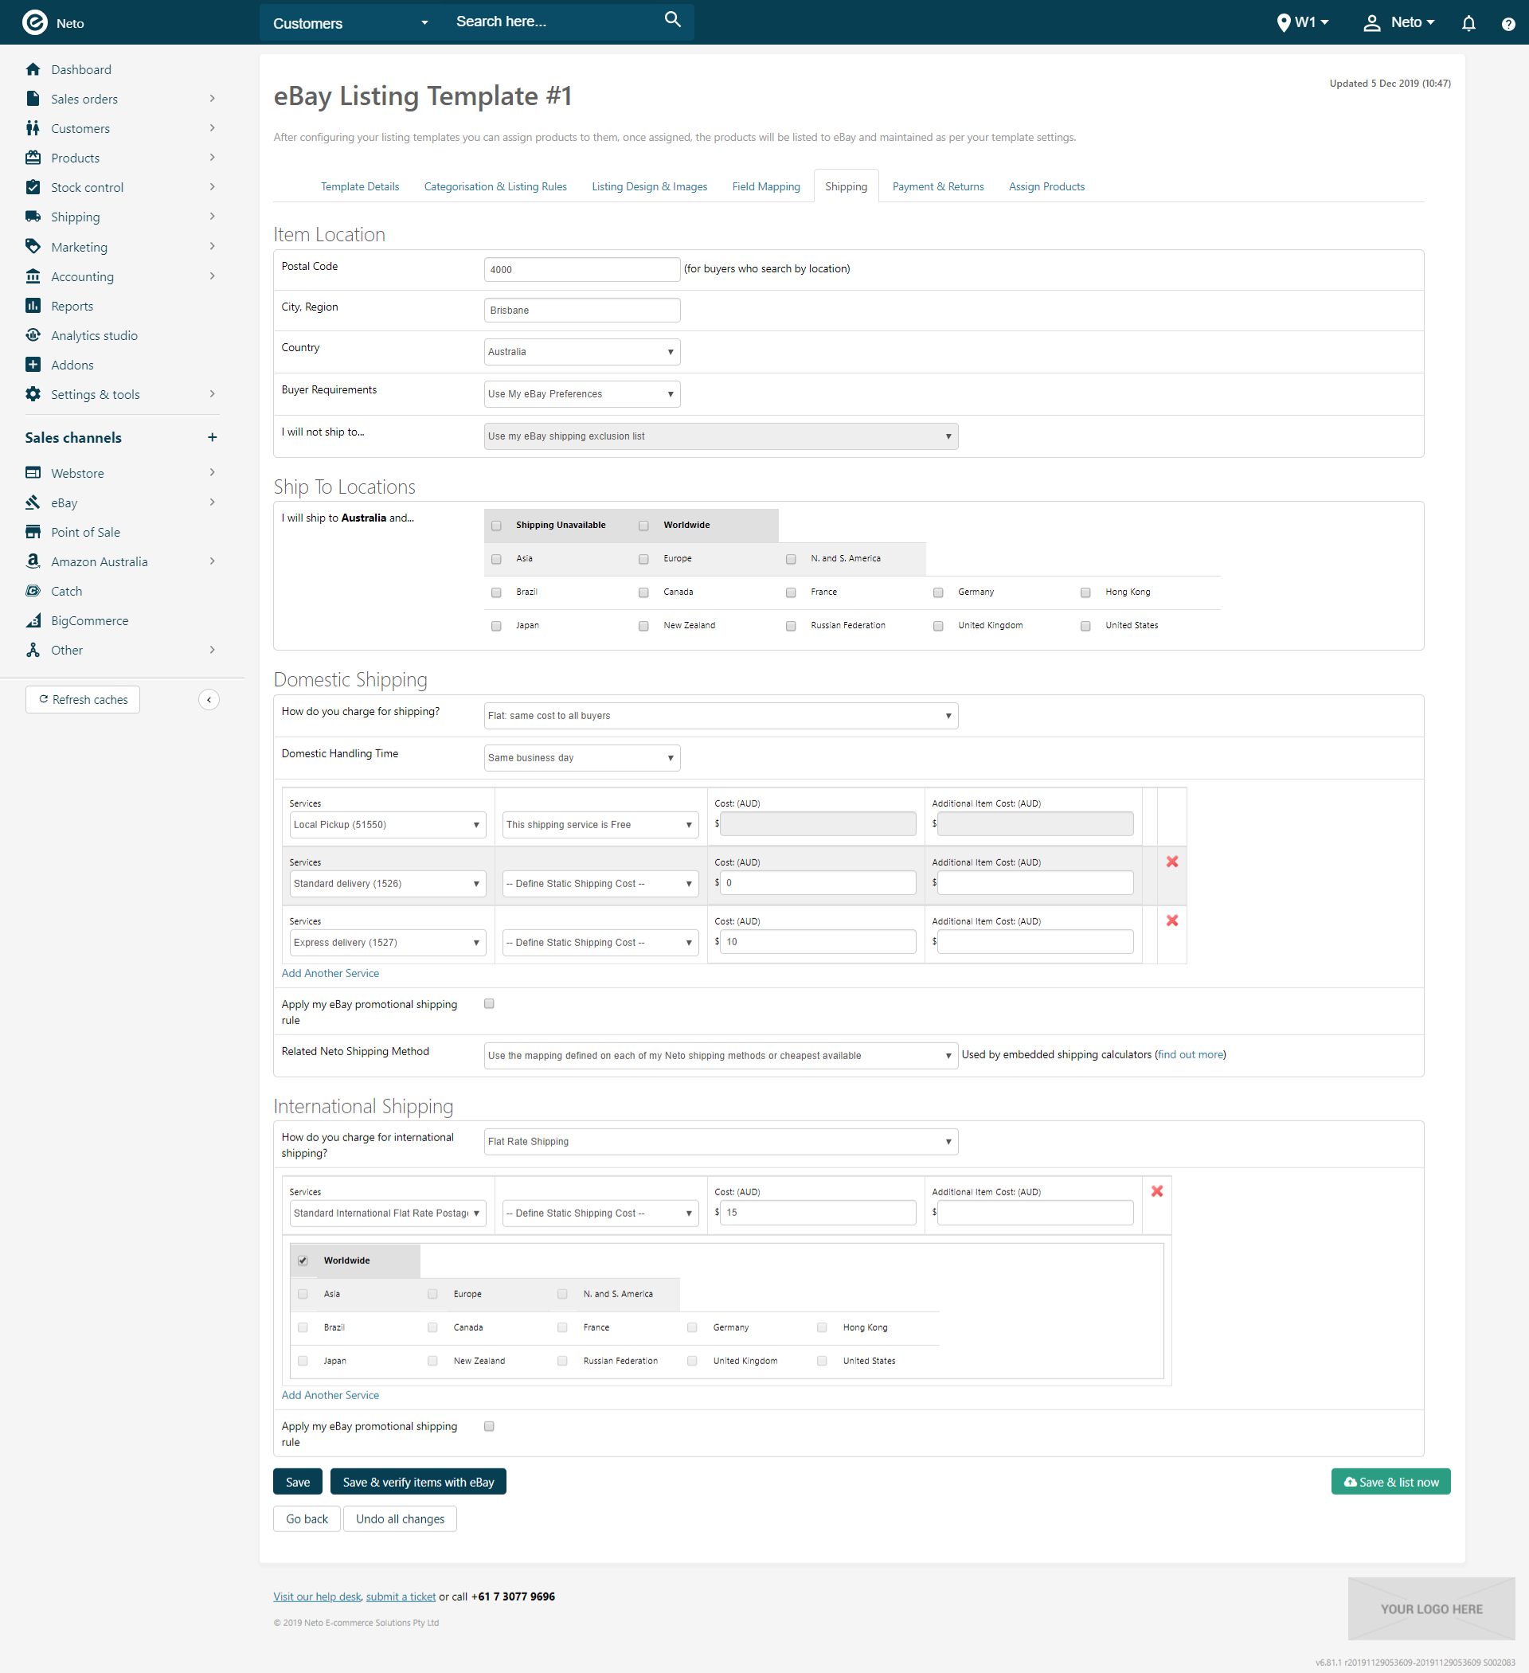Click Undo all changes button
The image size is (1529, 1673).
pos(400,1519)
